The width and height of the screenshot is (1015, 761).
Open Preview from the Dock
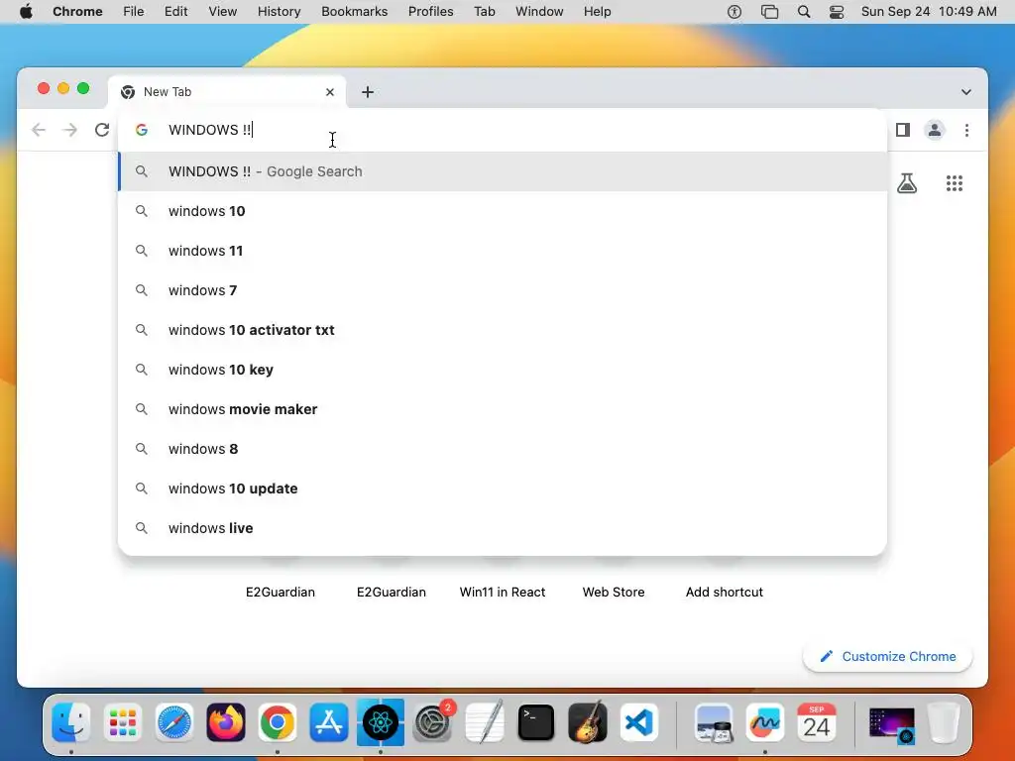pos(714,722)
